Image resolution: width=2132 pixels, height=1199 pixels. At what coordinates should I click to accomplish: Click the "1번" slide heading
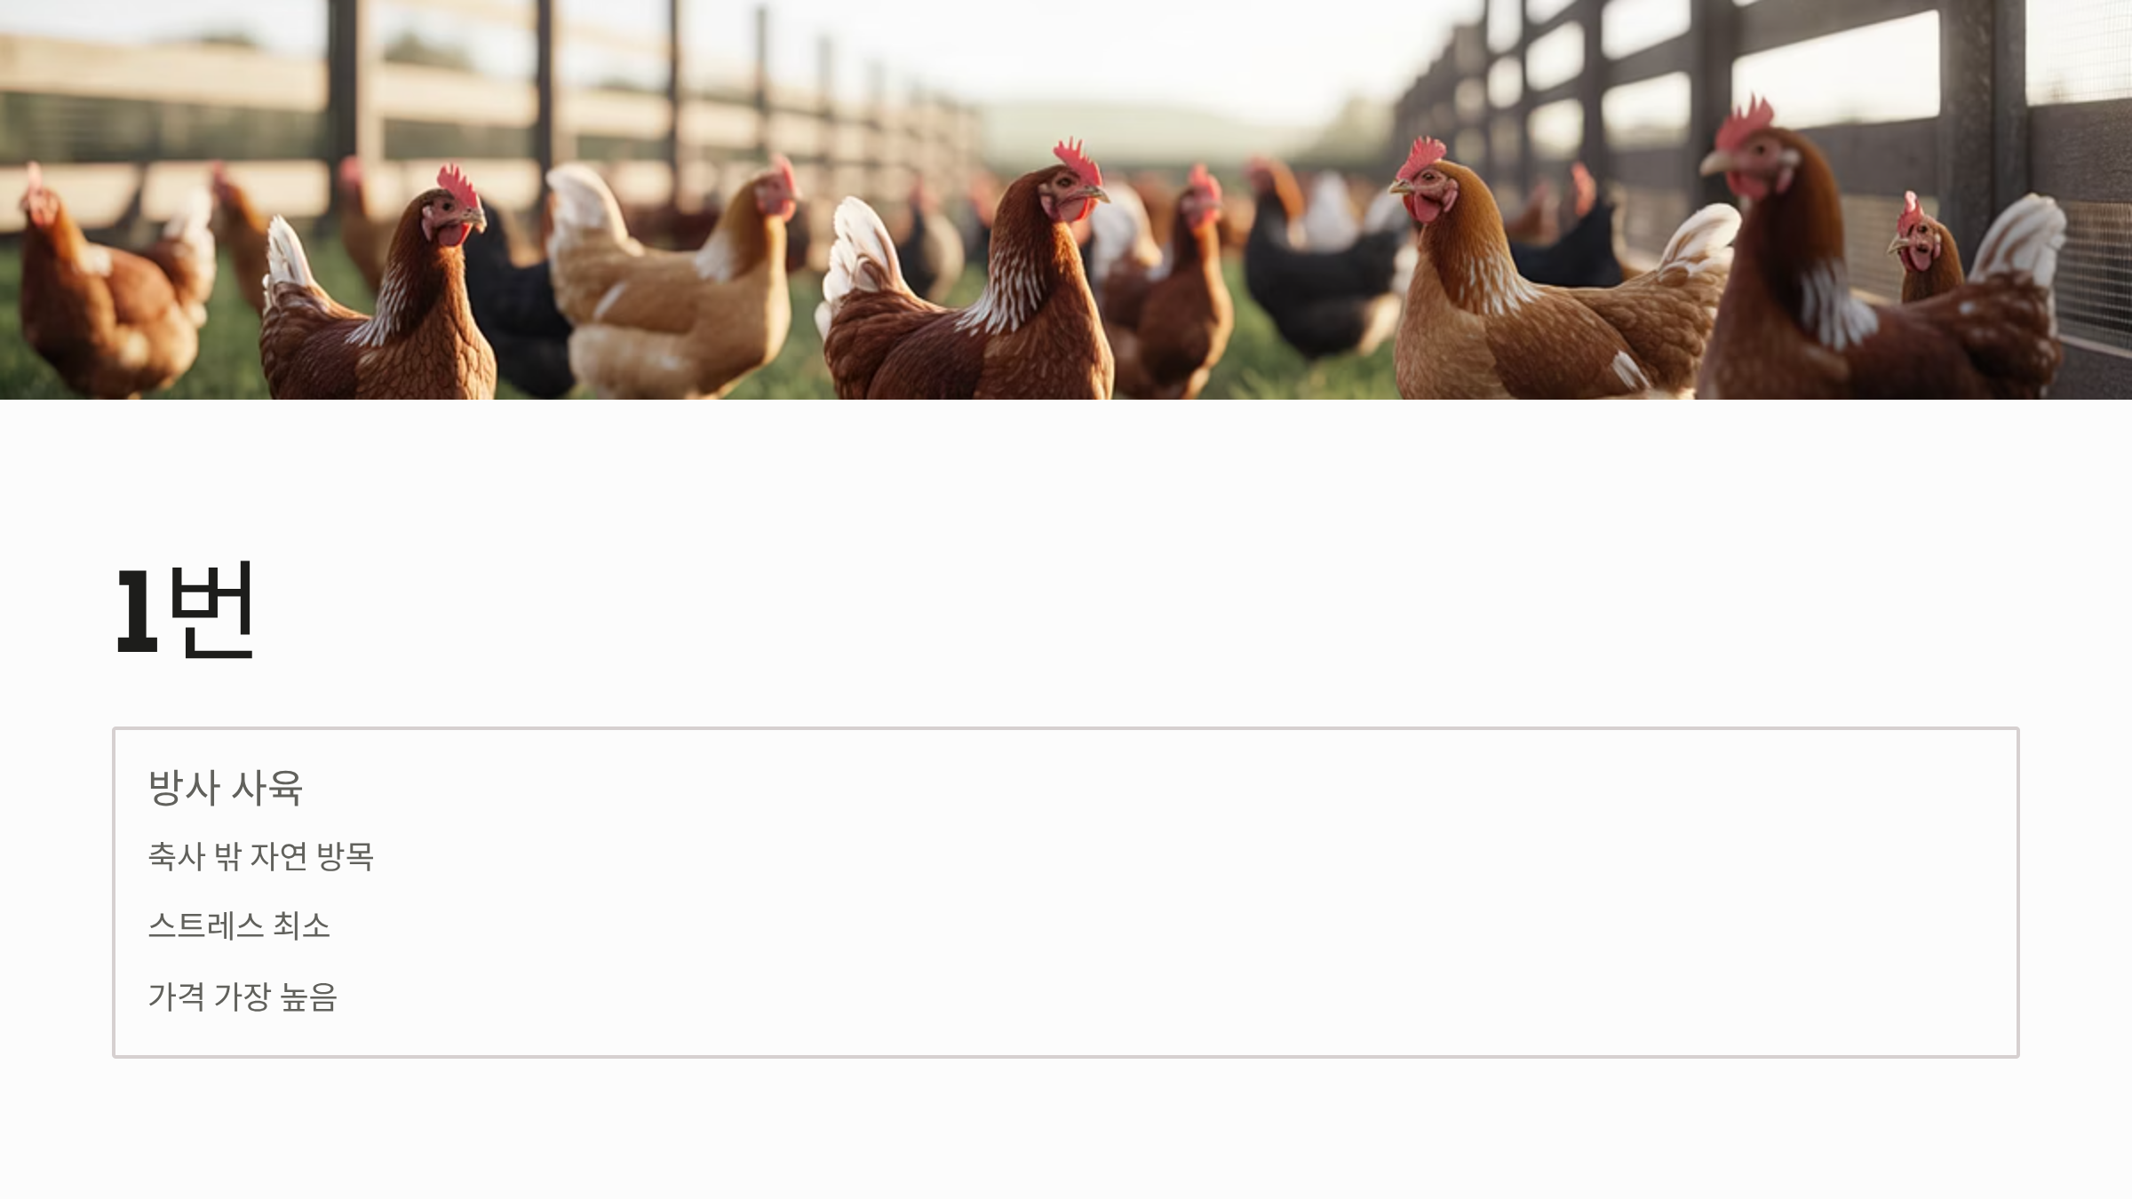tap(186, 610)
